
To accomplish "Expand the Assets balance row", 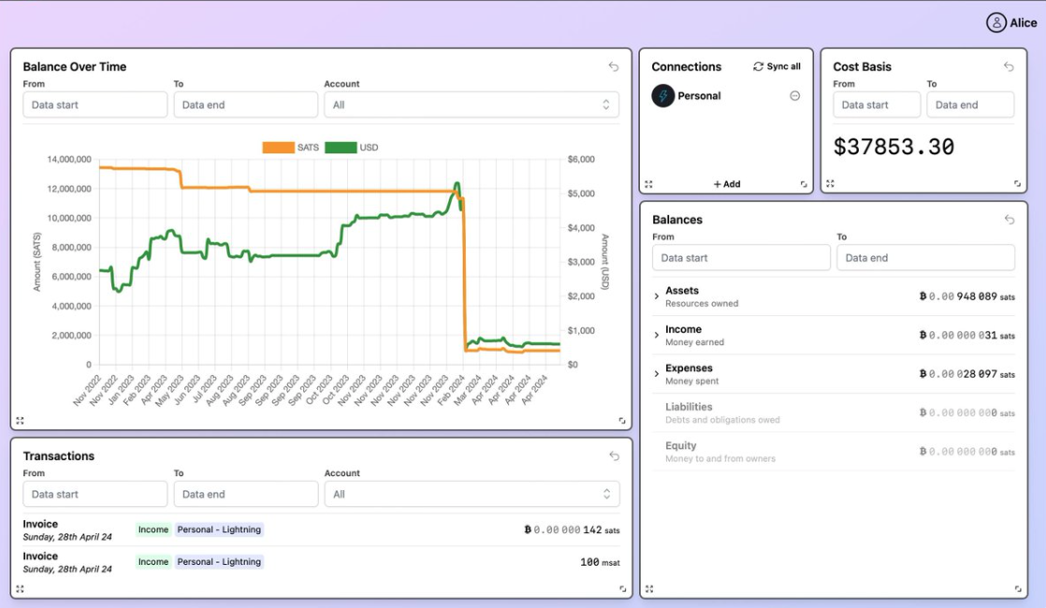I will [657, 297].
